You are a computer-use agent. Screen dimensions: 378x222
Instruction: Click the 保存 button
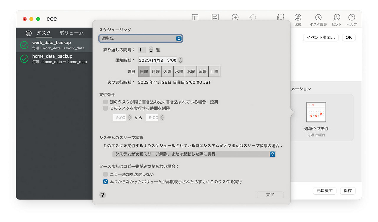(x=348, y=191)
